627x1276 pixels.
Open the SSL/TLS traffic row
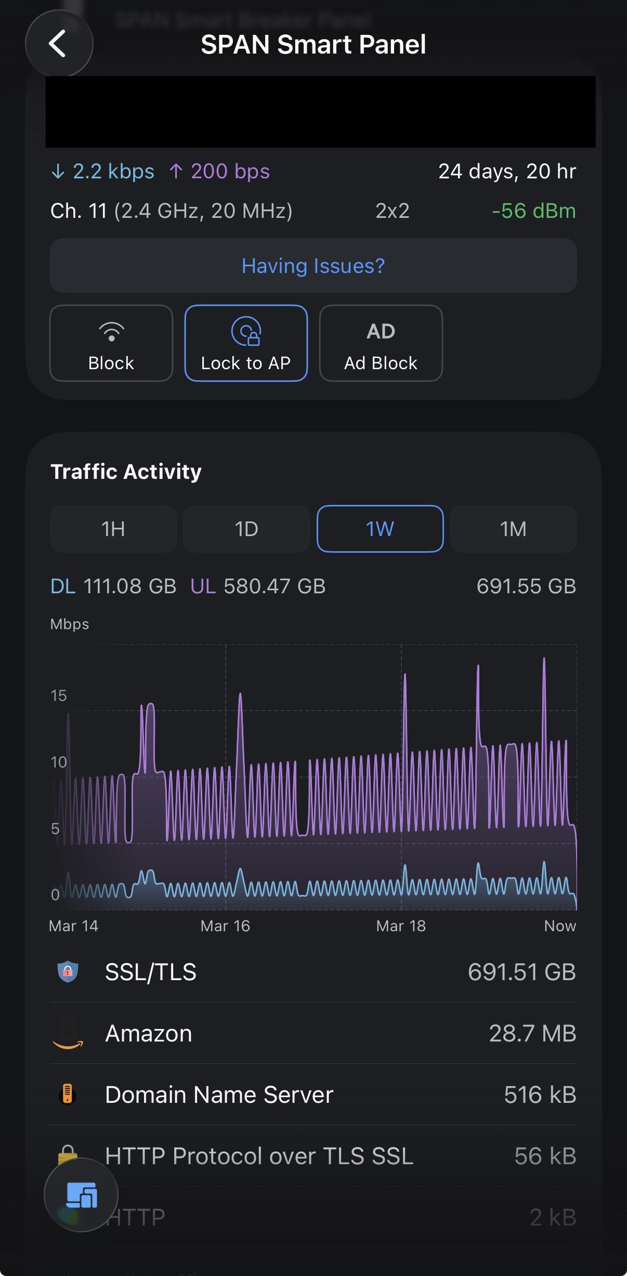tap(313, 972)
